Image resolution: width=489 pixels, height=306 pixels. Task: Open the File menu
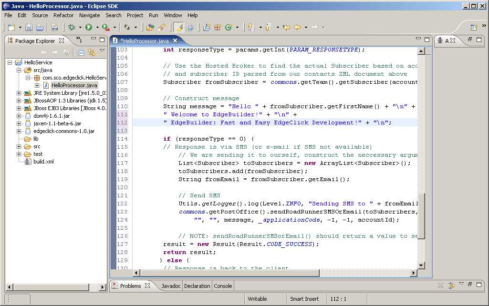(x=8, y=15)
